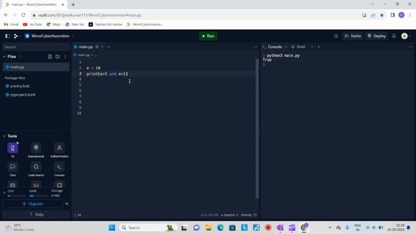Open the Chat tool
The image size is (416, 234).
[13, 169]
